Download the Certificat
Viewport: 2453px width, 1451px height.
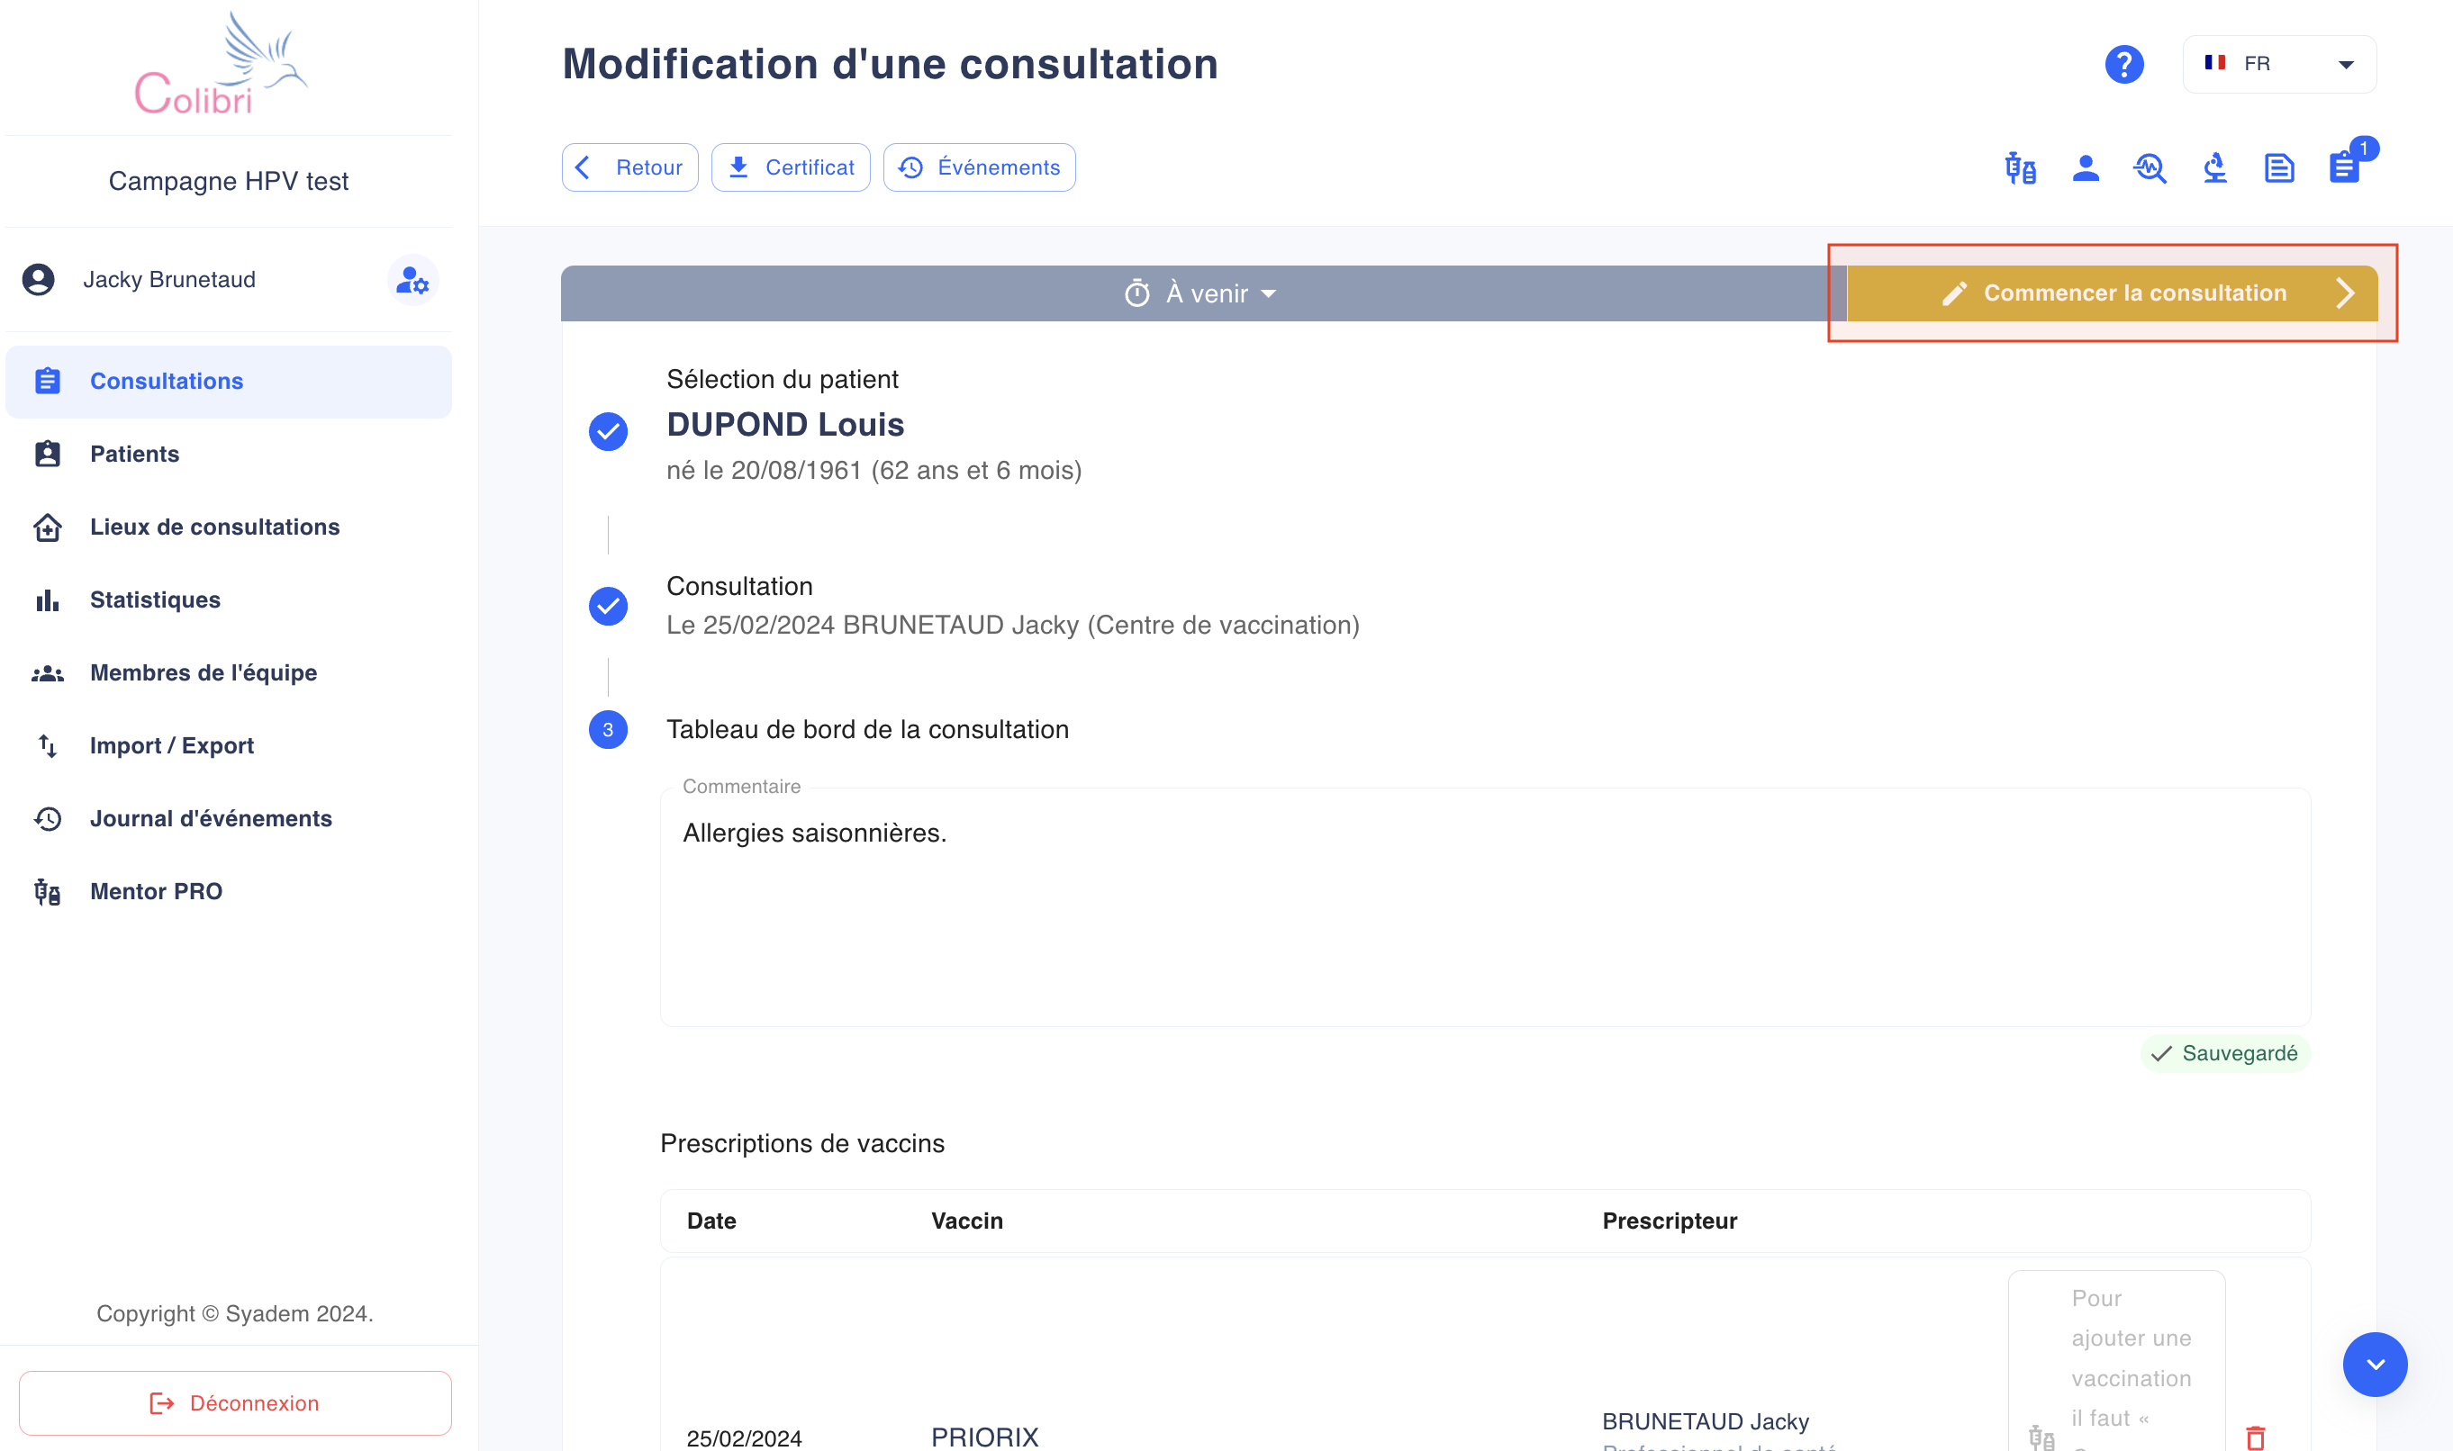pos(791,167)
